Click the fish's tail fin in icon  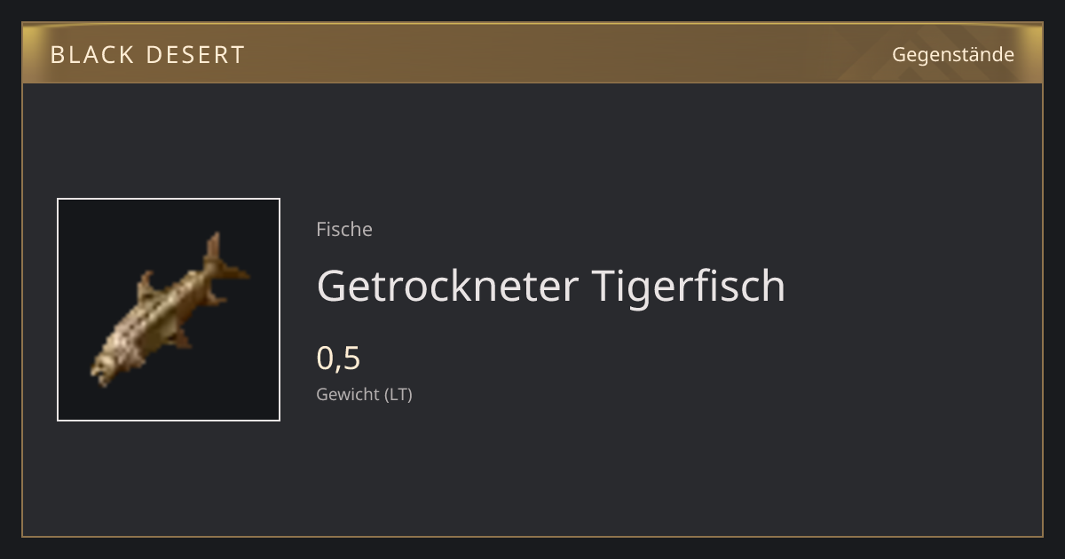[x=222, y=257]
